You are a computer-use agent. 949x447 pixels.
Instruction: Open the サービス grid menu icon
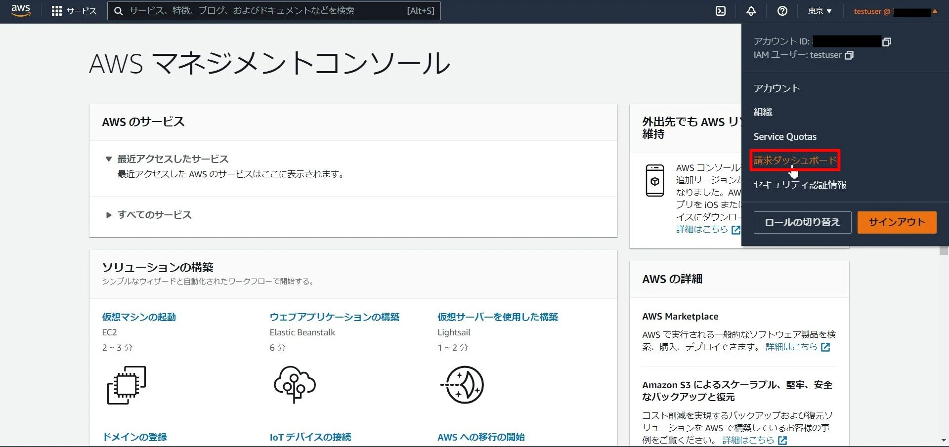click(x=57, y=11)
